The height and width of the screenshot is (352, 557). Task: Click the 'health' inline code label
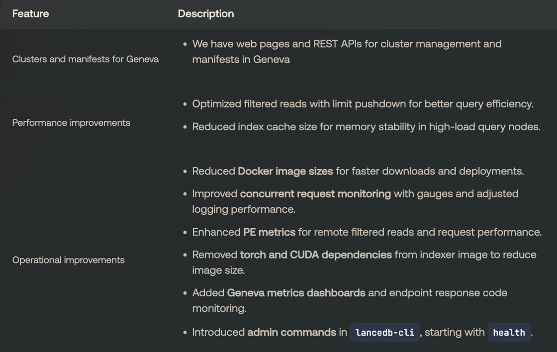coord(509,333)
